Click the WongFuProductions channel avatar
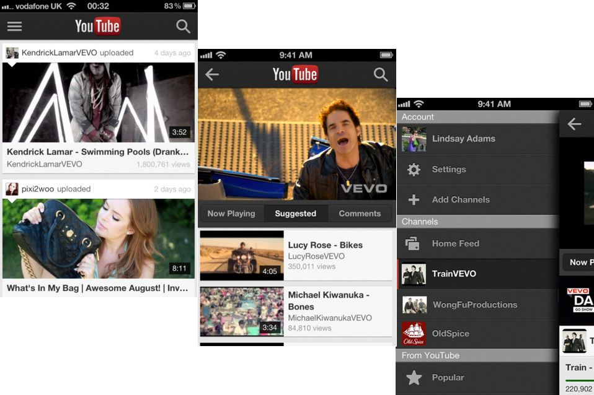594x395 pixels. click(414, 305)
